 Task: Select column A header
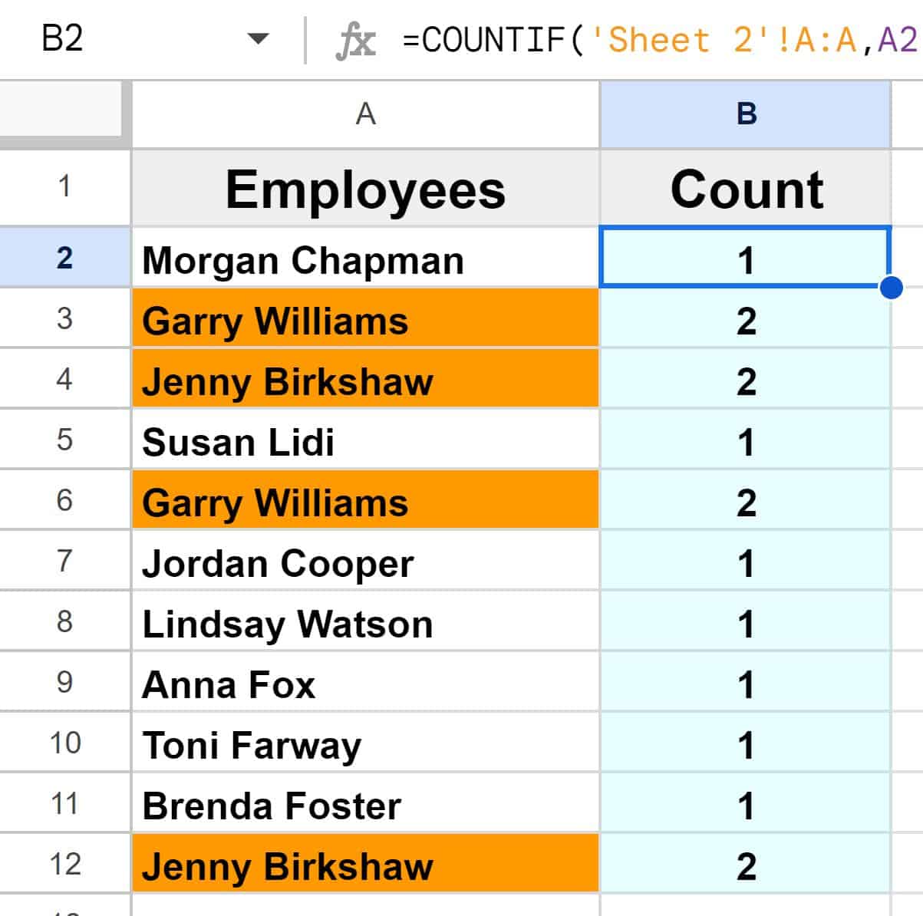(364, 114)
